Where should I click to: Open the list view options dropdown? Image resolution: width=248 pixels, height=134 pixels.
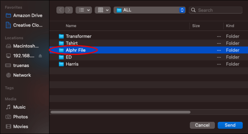(84, 10)
